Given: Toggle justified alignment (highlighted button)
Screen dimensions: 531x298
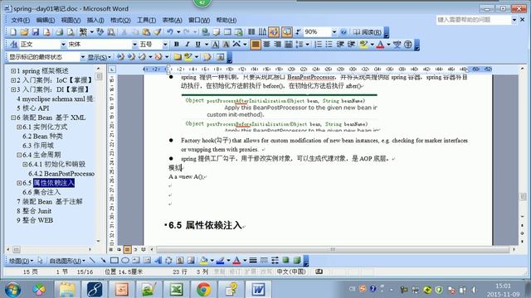Looking at the screenshot, I should [x=256, y=44].
